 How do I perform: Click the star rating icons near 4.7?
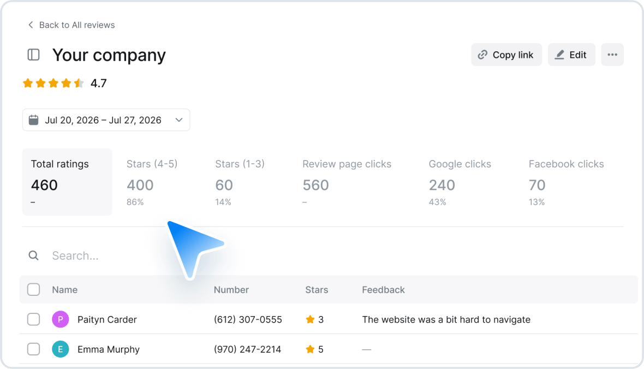[53, 84]
